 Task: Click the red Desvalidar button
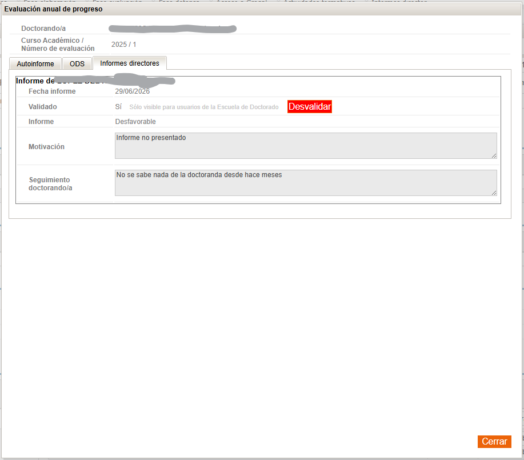click(x=310, y=107)
